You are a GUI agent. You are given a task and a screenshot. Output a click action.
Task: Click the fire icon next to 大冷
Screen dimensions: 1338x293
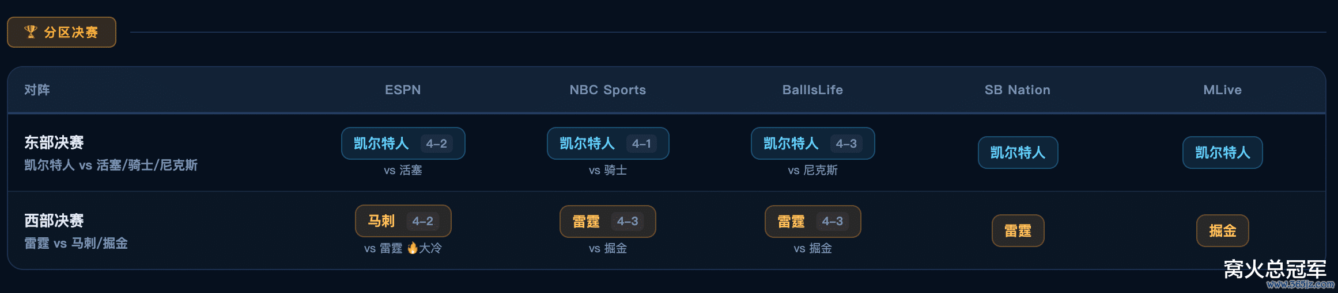click(x=413, y=248)
